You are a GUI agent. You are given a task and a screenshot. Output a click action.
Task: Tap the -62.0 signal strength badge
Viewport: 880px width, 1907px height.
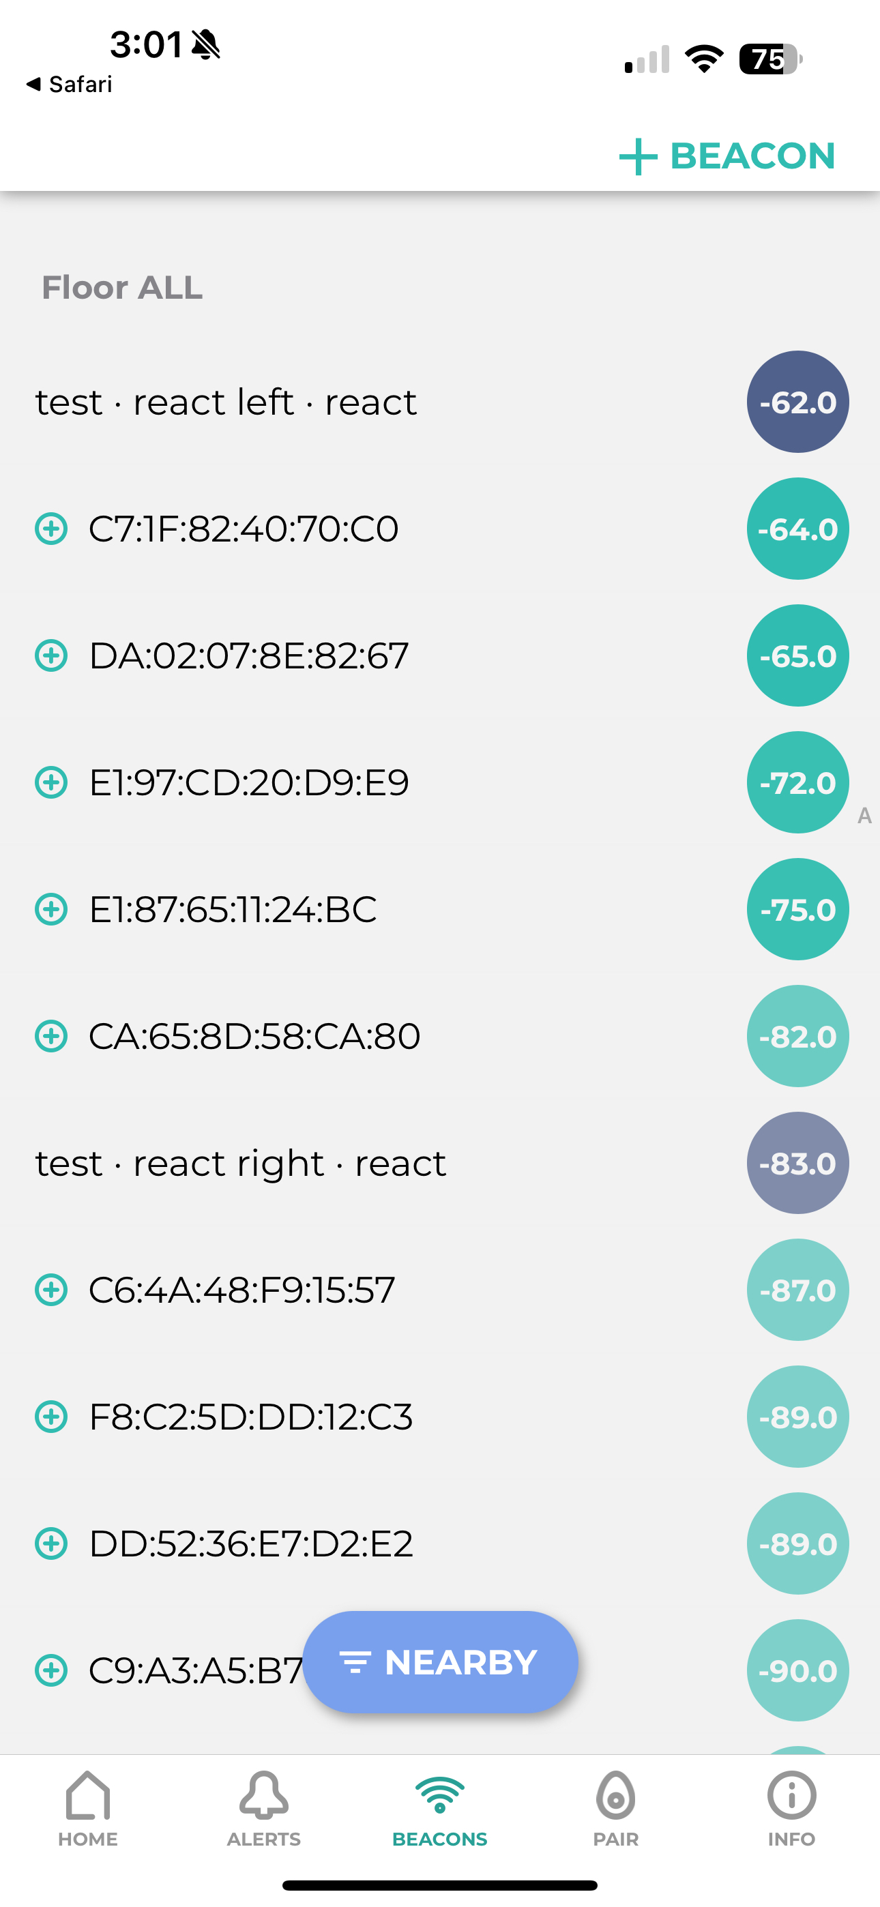(x=797, y=402)
